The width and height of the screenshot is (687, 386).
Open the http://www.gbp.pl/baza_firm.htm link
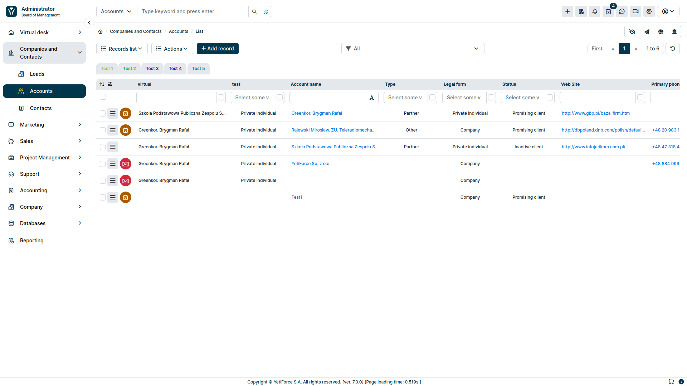pyautogui.click(x=596, y=113)
